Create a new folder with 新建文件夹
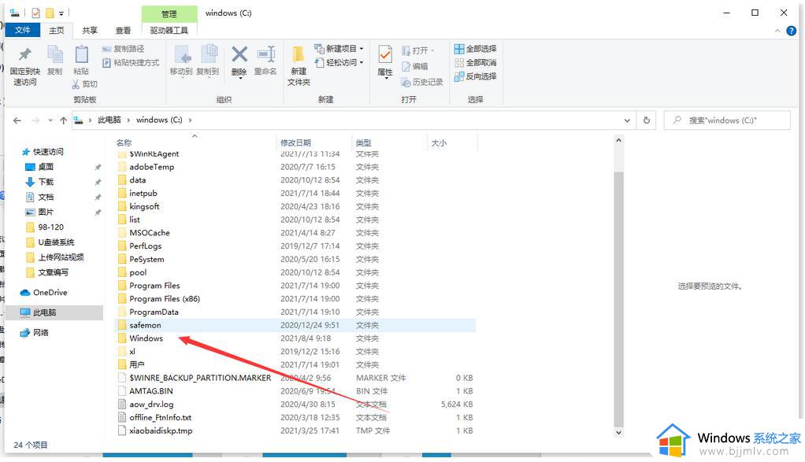 coord(299,65)
